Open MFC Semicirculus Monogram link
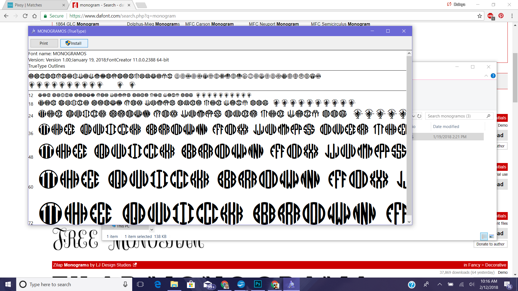 click(340, 24)
